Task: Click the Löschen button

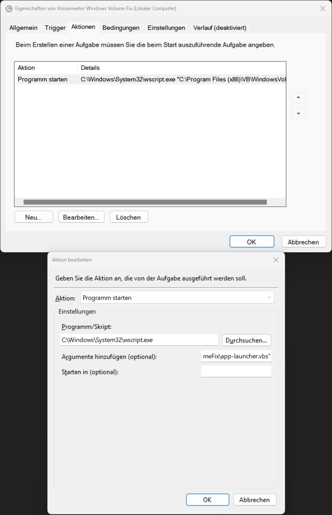Action: [129, 217]
